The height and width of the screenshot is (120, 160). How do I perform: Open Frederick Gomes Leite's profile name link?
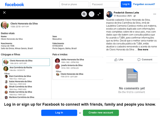[x=126, y=12]
